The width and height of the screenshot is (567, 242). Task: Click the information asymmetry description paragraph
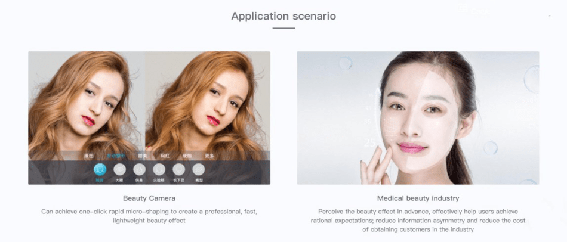coord(418,221)
